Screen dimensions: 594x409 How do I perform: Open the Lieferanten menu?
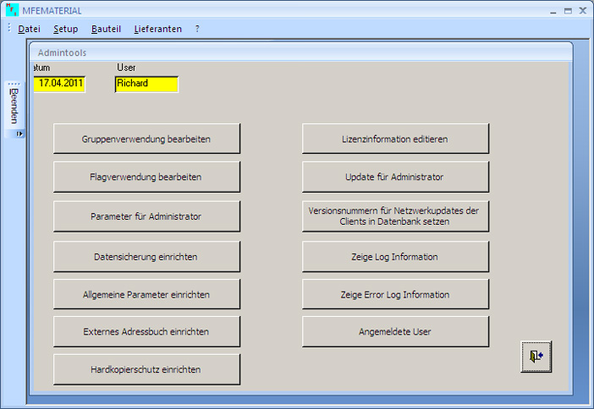[158, 29]
